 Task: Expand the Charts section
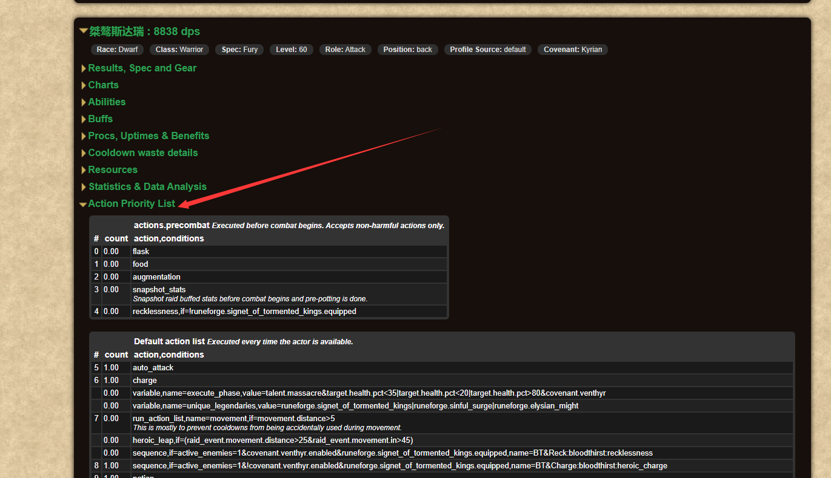click(103, 85)
